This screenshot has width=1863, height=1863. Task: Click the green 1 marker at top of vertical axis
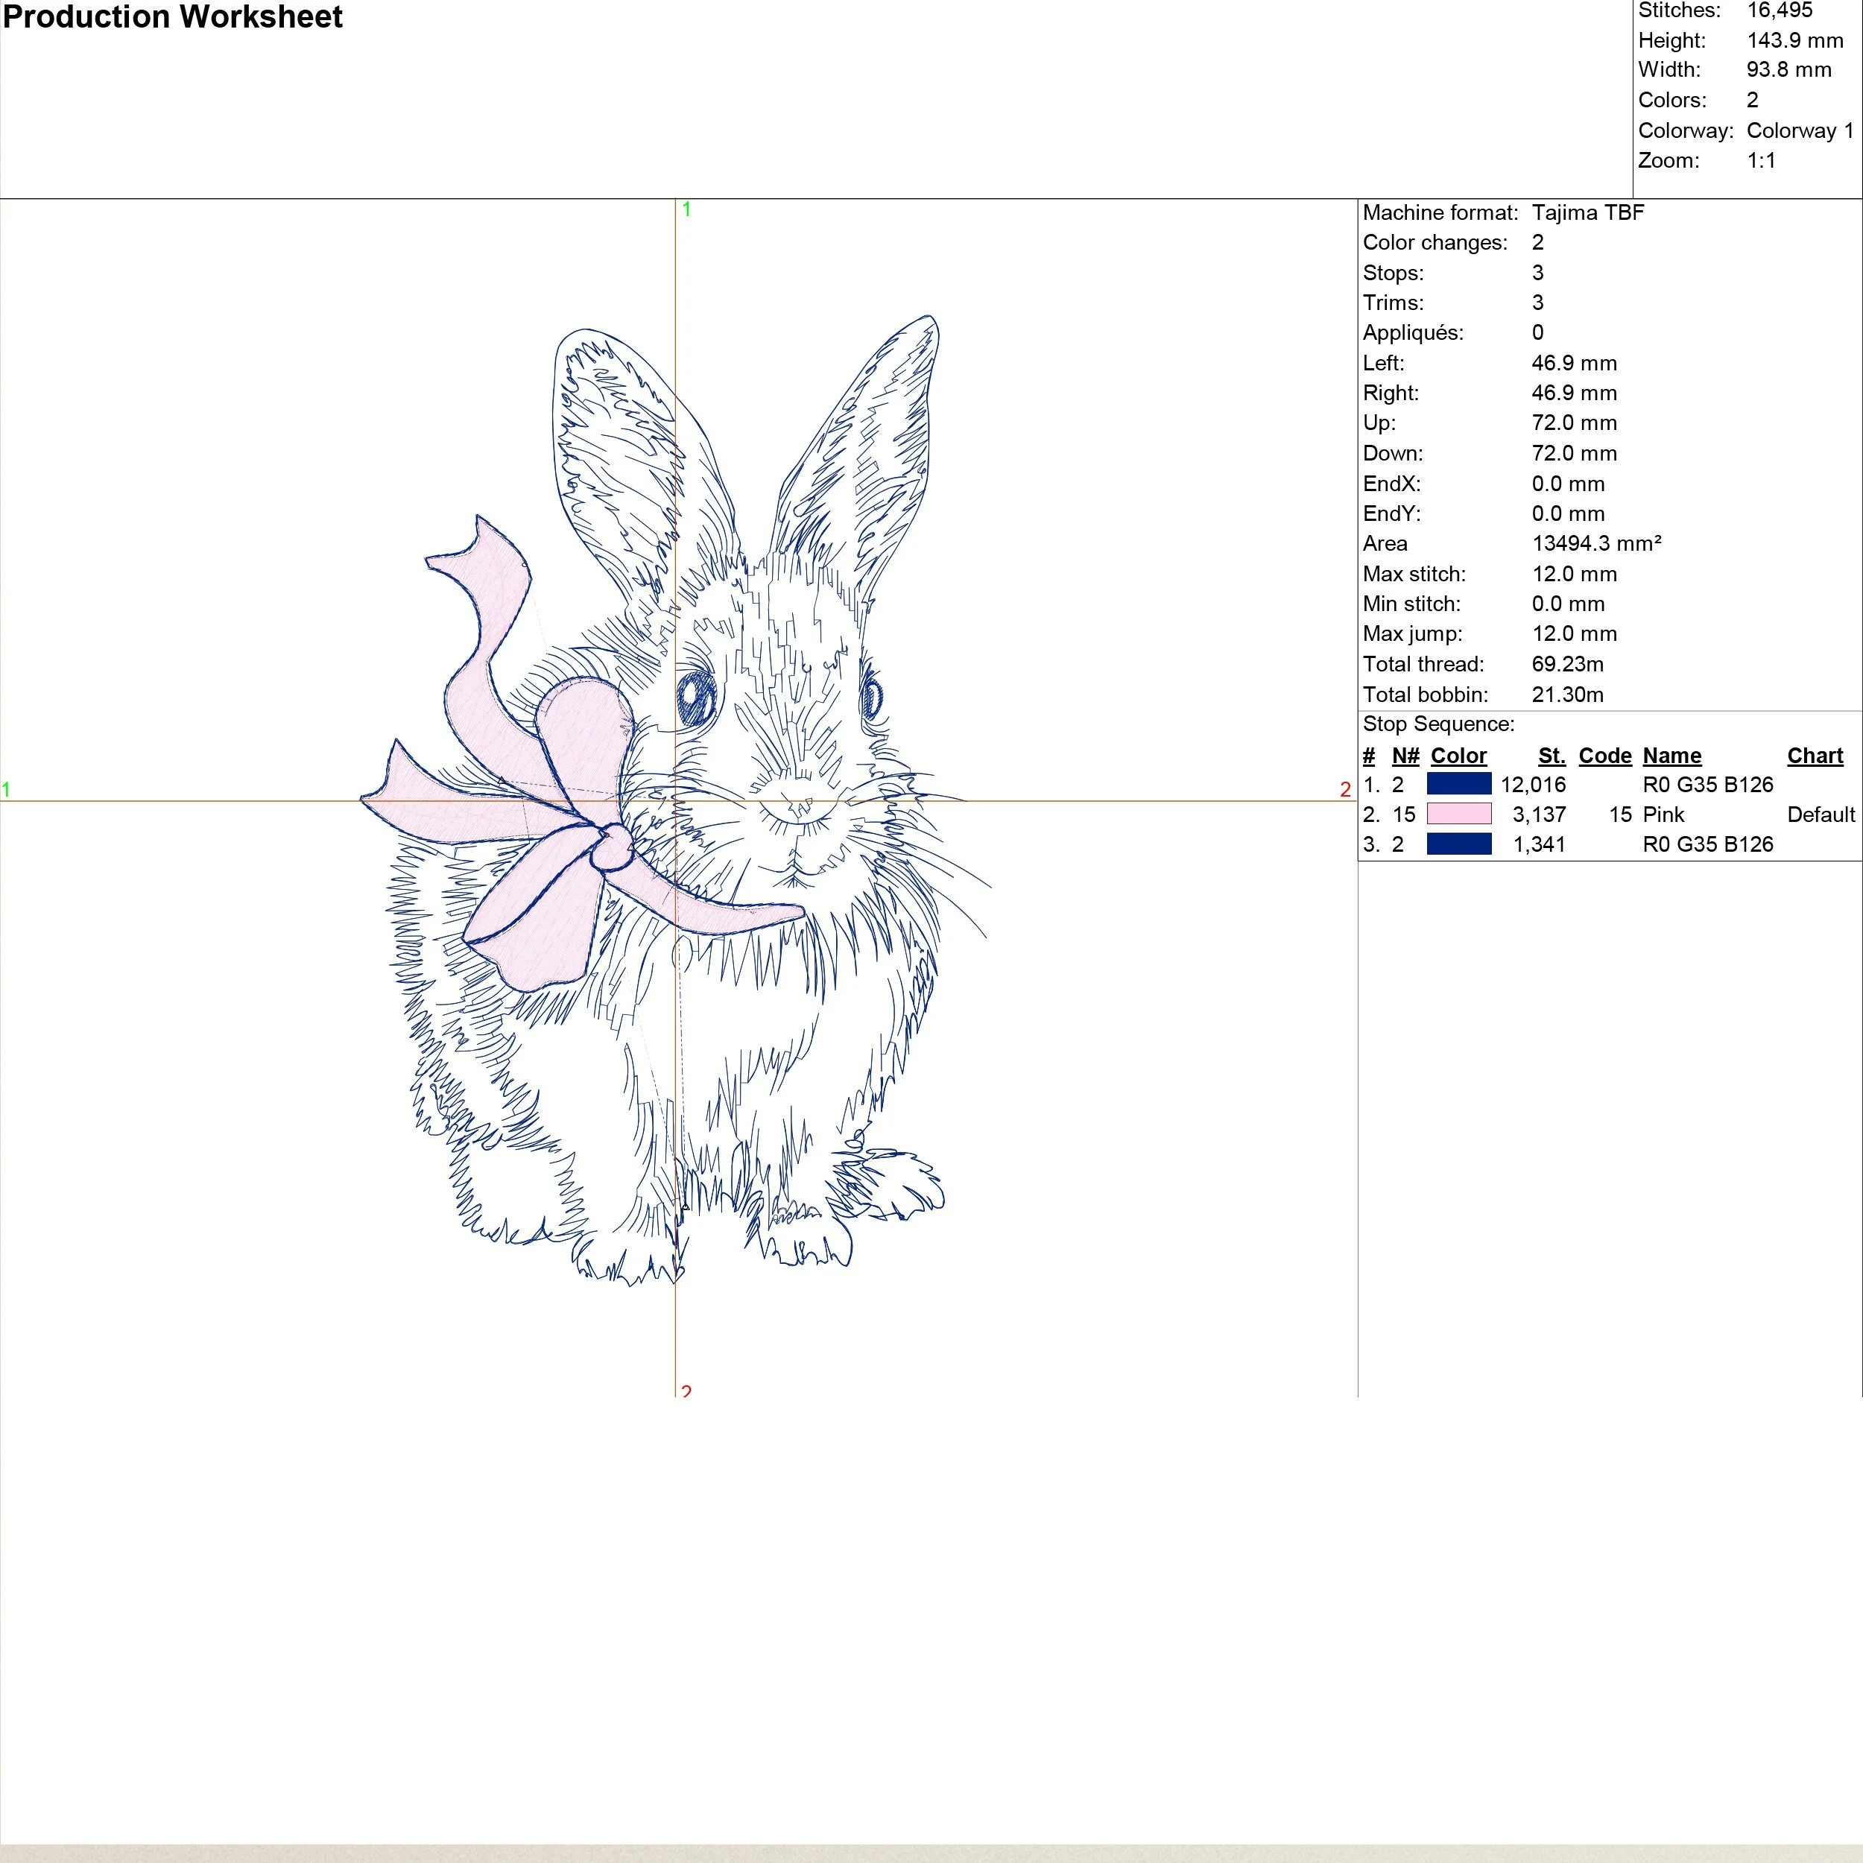(x=686, y=209)
